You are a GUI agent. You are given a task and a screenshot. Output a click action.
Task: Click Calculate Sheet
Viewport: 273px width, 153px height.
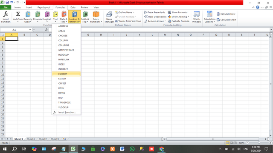pyautogui.click(x=227, y=20)
